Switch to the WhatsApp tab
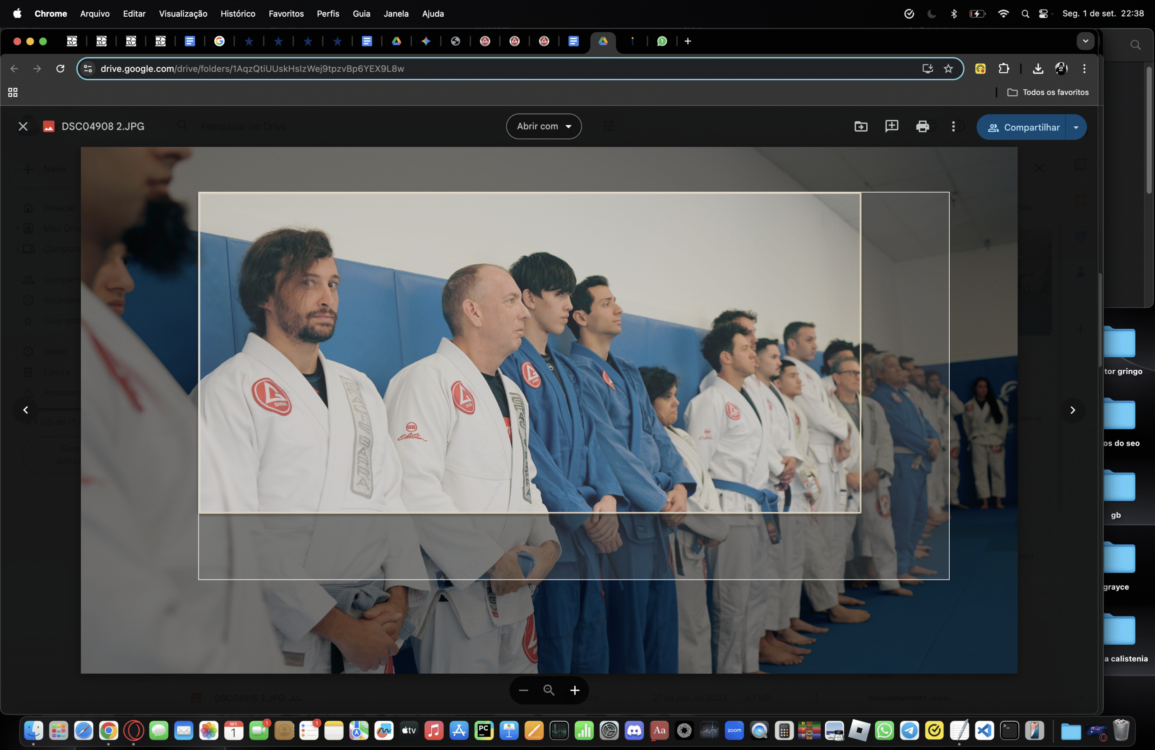This screenshot has width=1155, height=750. coord(662,41)
